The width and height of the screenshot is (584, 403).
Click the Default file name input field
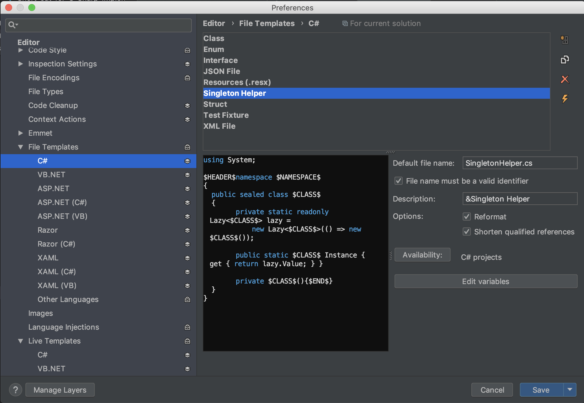point(520,163)
